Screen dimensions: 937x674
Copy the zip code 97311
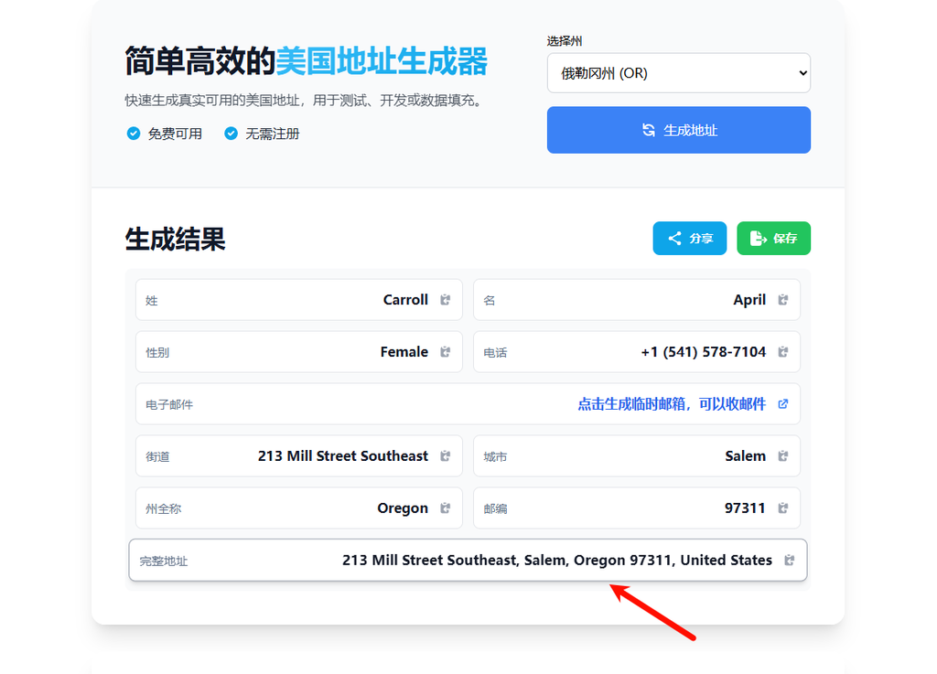(x=783, y=508)
